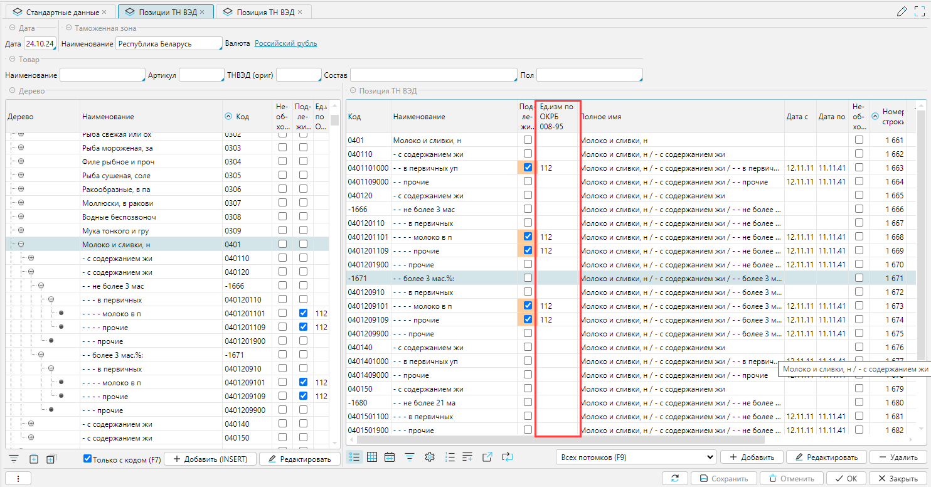Click the calendar icon in right panel toolbar
Screen dimensions: 931x487
tap(390, 457)
